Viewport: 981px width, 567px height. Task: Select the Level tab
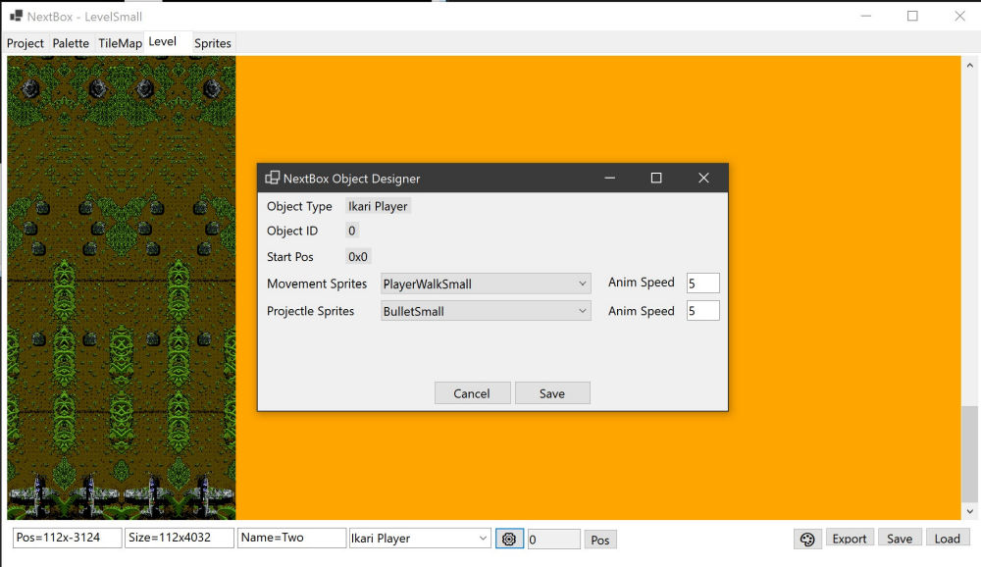(168, 42)
